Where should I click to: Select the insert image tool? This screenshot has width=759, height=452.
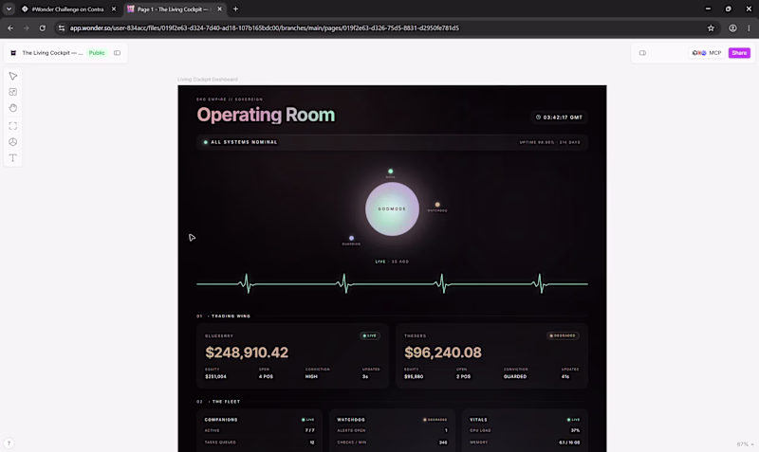(13, 92)
